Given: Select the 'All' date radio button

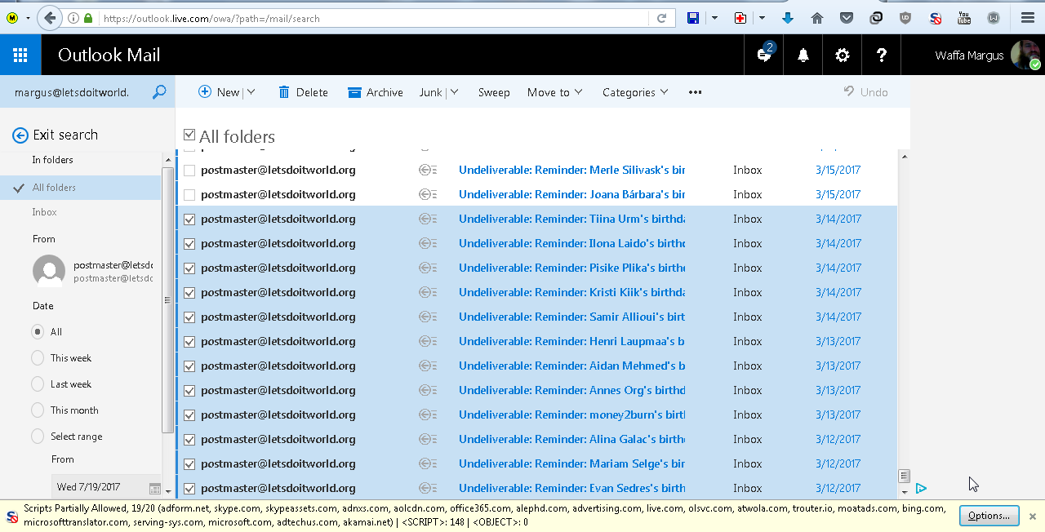Looking at the screenshot, I should pyautogui.click(x=38, y=332).
